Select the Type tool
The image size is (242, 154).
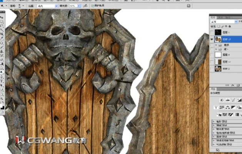2,81
